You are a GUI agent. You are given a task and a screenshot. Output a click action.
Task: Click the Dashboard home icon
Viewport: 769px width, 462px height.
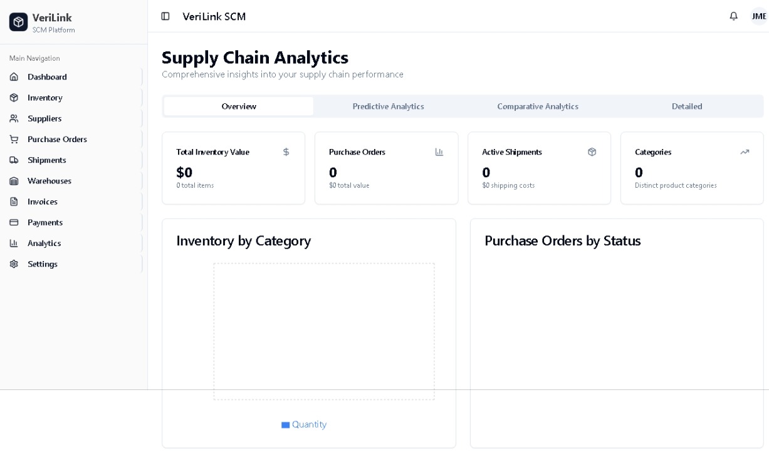click(x=14, y=77)
